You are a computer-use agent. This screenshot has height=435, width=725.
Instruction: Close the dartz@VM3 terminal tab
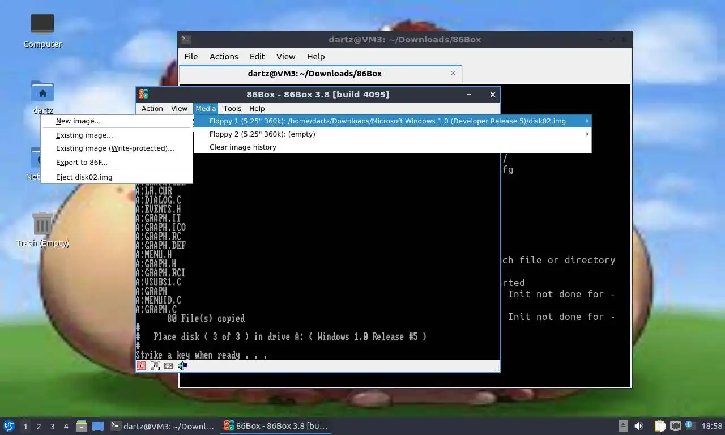click(453, 73)
